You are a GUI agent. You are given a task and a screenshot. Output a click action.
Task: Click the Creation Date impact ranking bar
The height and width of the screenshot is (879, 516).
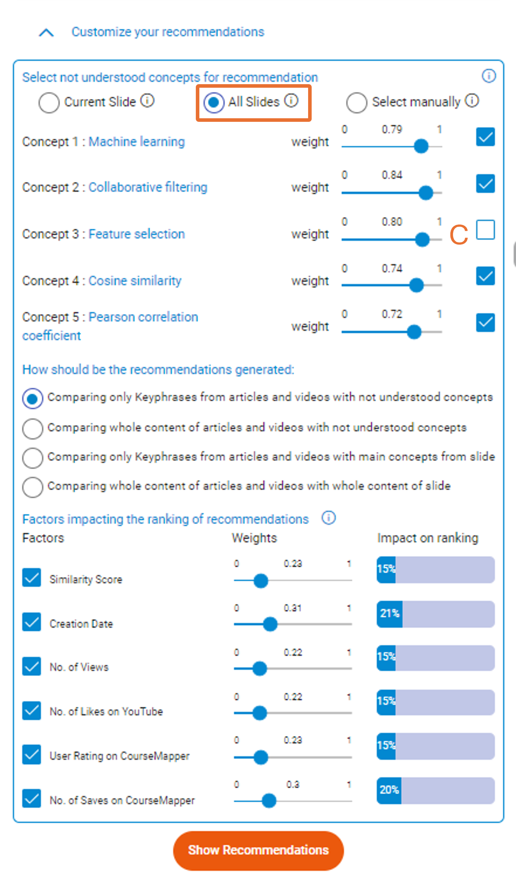pos(435,614)
